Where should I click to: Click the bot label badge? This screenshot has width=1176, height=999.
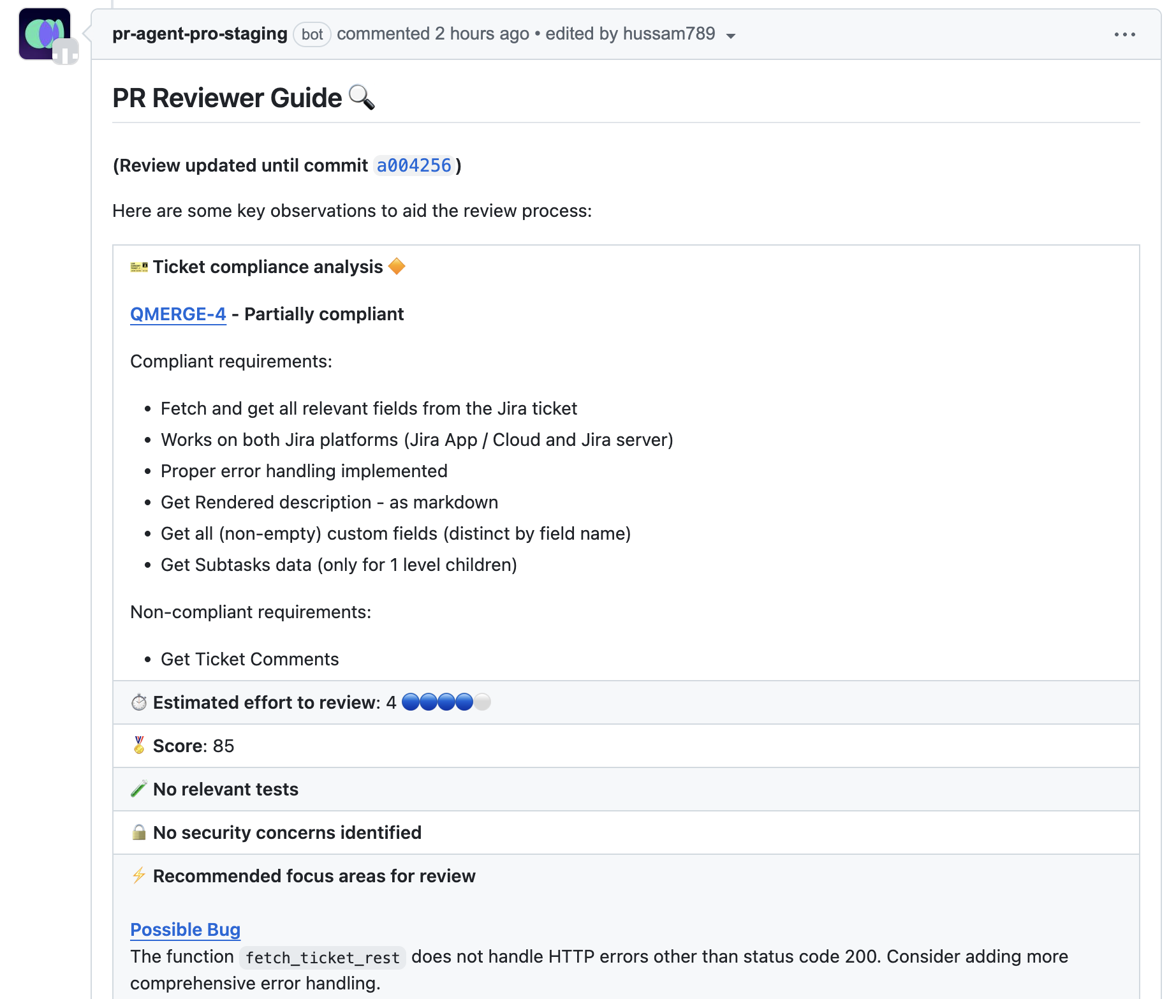pyautogui.click(x=312, y=34)
